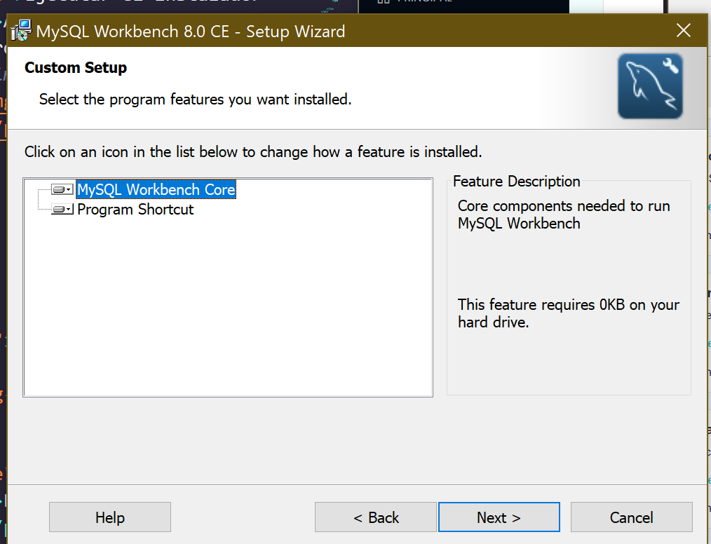This screenshot has width=711, height=544.
Task: Cancel the setup wizard
Action: click(x=631, y=517)
